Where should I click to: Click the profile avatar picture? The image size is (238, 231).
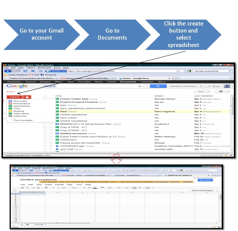[227, 86]
